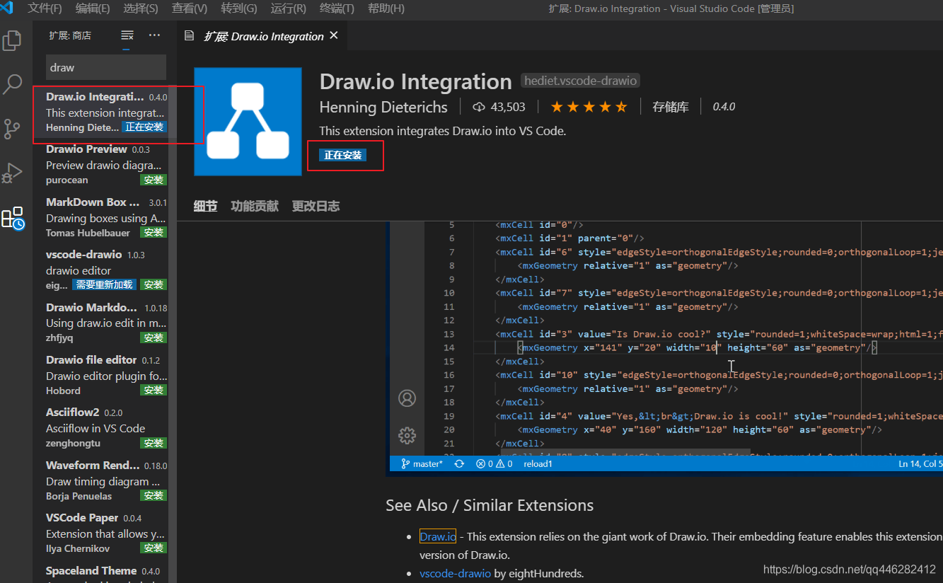Click the tab file icon for Draw.io Integration

pyautogui.click(x=189, y=36)
